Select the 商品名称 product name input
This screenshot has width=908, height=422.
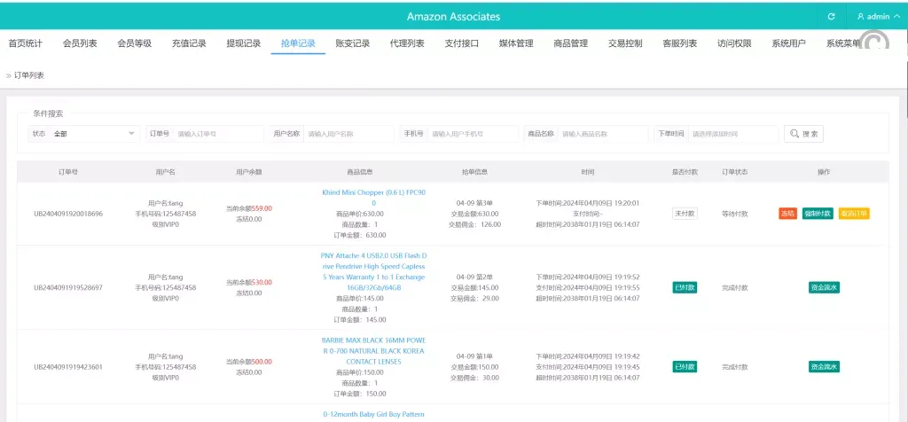602,134
